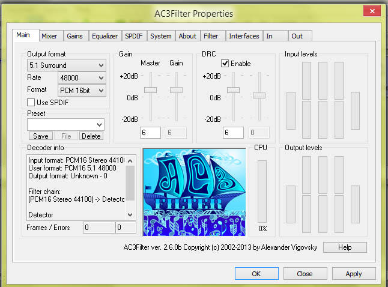The width and height of the screenshot is (388, 287).
Task: Open the About tab
Action: [188, 36]
